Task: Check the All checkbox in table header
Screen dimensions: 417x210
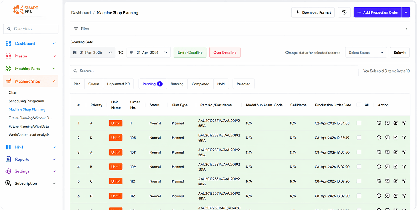Action: pyautogui.click(x=359, y=105)
